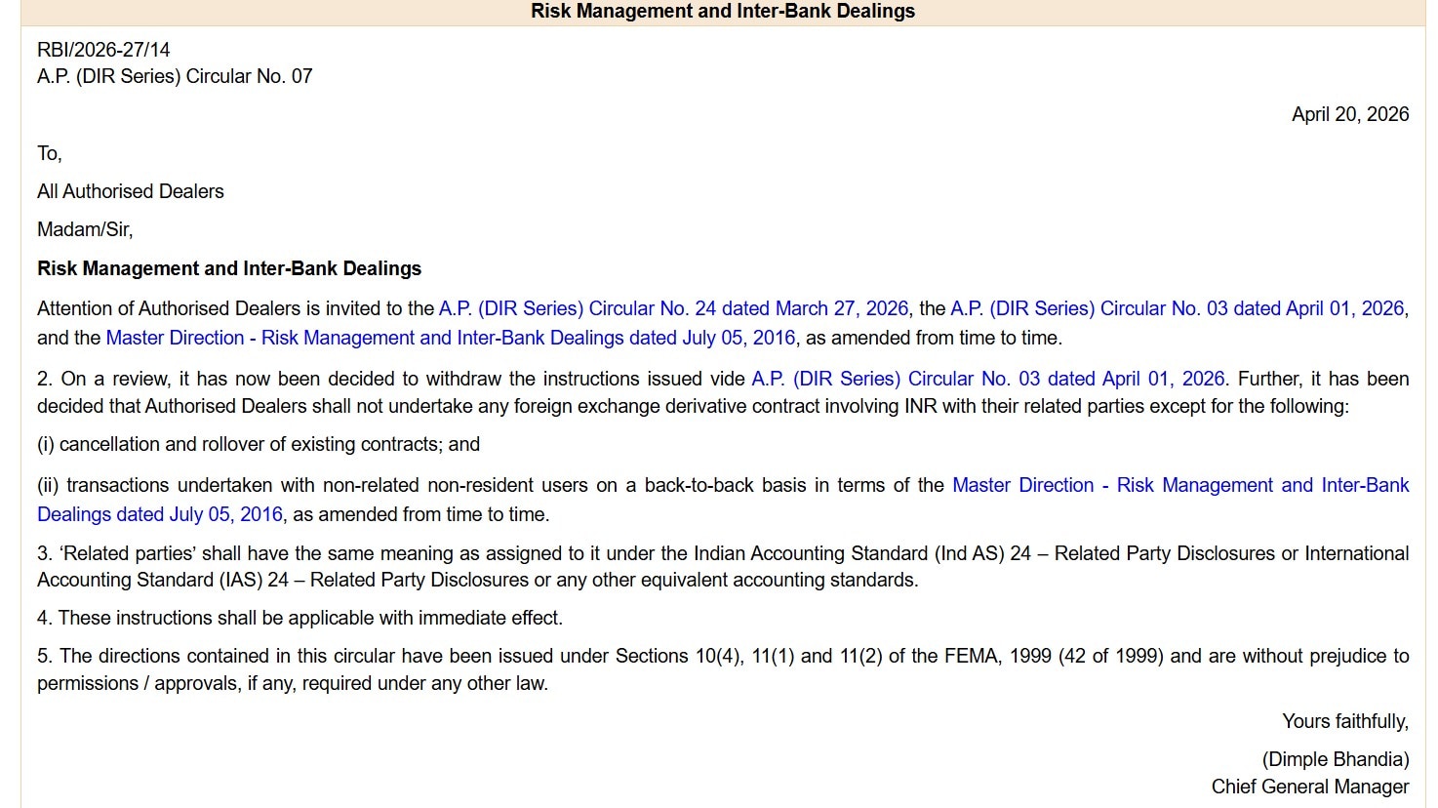Screen dimensions: 1438x808
Task: Open Master Direction link in first paragraph
Action: [x=450, y=338]
